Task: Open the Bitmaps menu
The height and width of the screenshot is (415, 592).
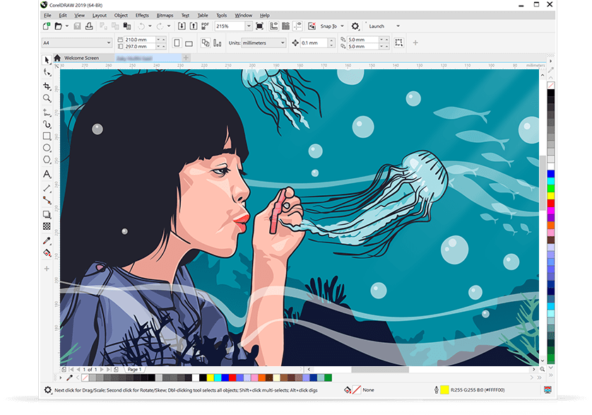Action: point(165,15)
